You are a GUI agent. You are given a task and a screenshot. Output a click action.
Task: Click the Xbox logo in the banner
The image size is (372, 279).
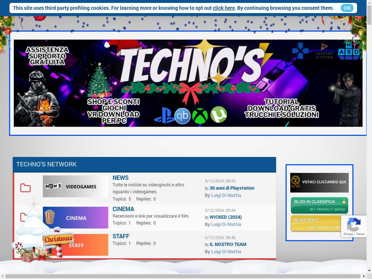200,116
